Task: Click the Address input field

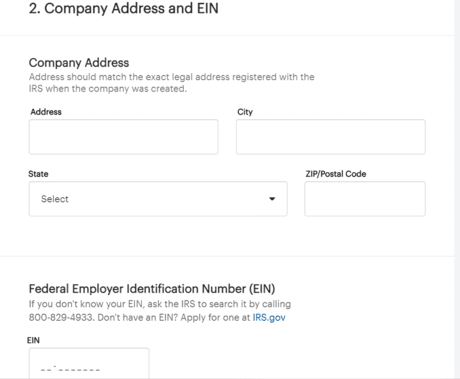Action: (x=123, y=137)
